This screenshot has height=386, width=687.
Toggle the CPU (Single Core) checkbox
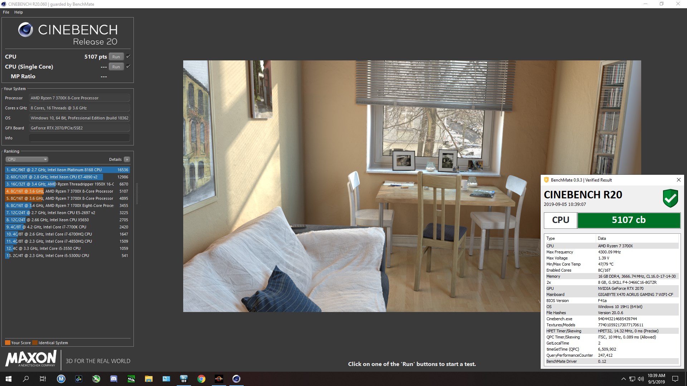(128, 66)
